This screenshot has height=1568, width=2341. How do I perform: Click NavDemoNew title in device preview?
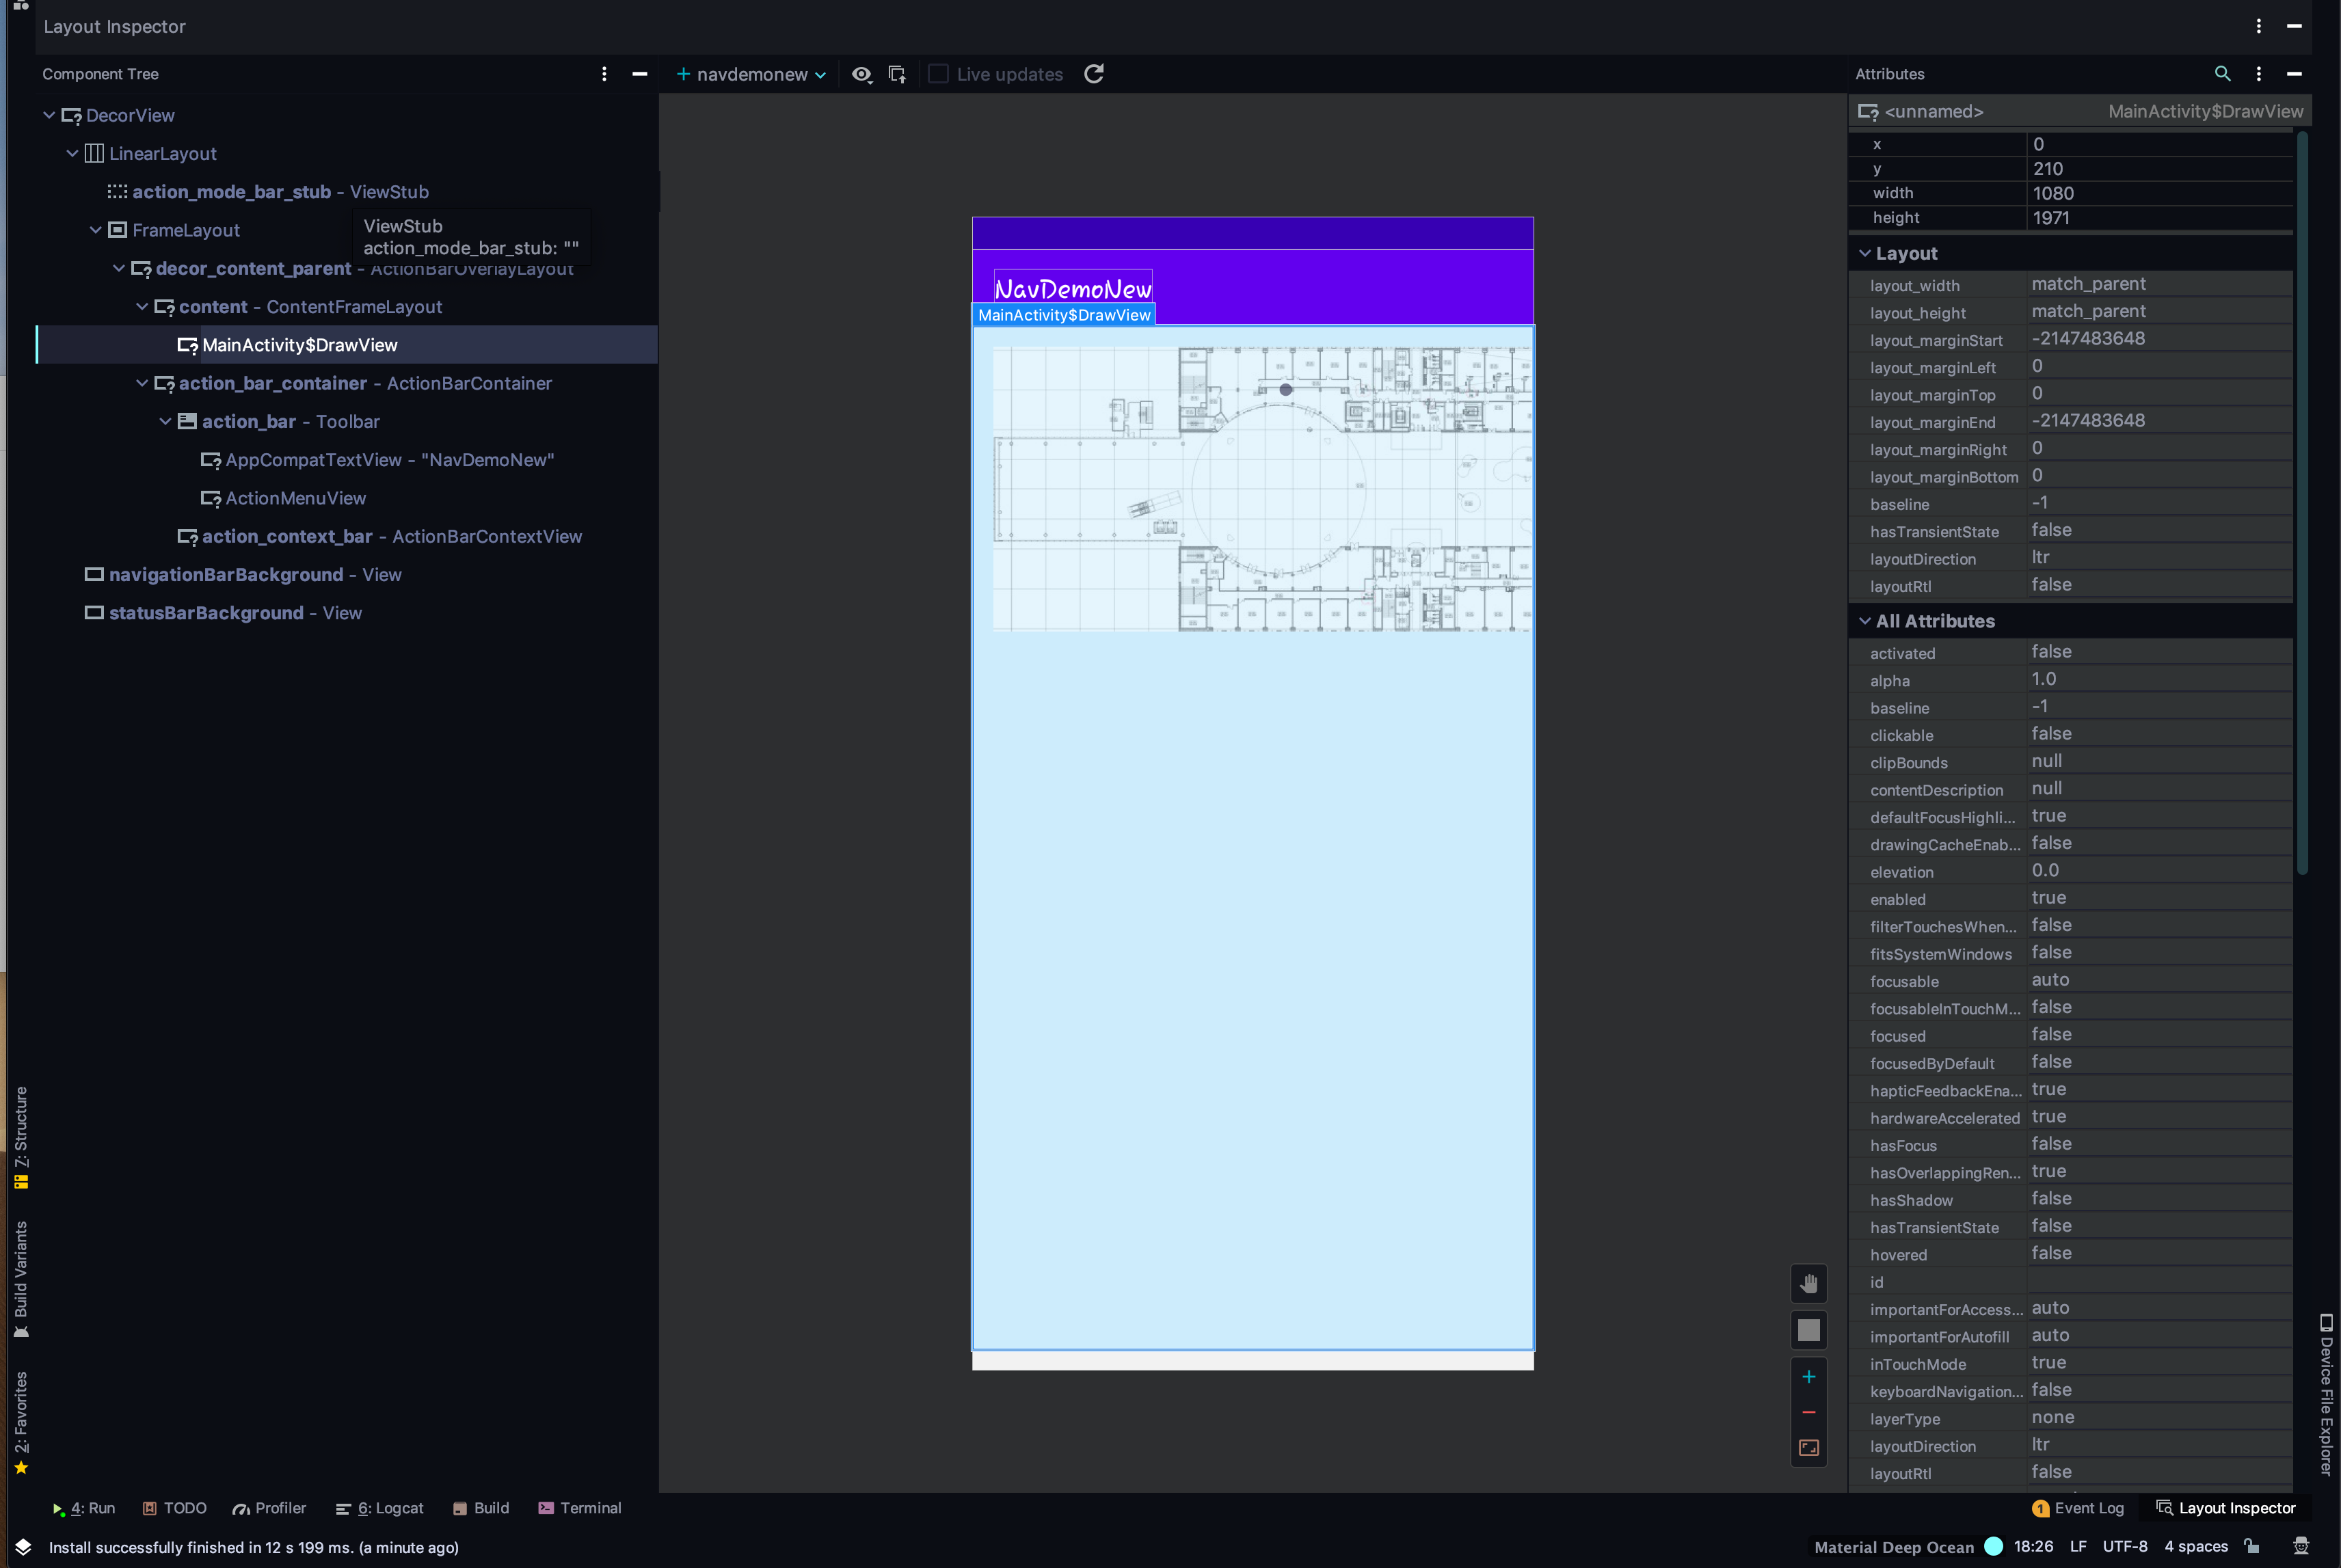pos(1073,289)
